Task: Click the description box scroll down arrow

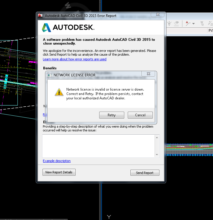Action: [157, 155]
